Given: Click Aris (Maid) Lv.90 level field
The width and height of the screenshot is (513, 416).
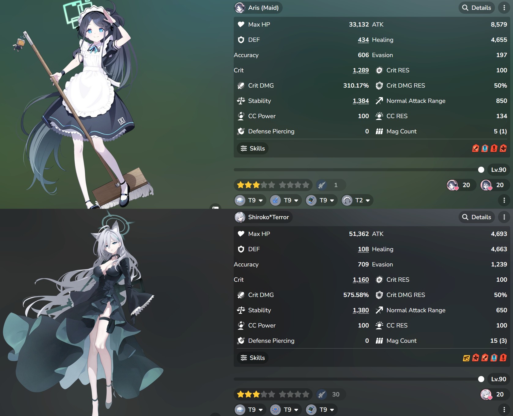Looking at the screenshot, I should click(x=499, y=170).
